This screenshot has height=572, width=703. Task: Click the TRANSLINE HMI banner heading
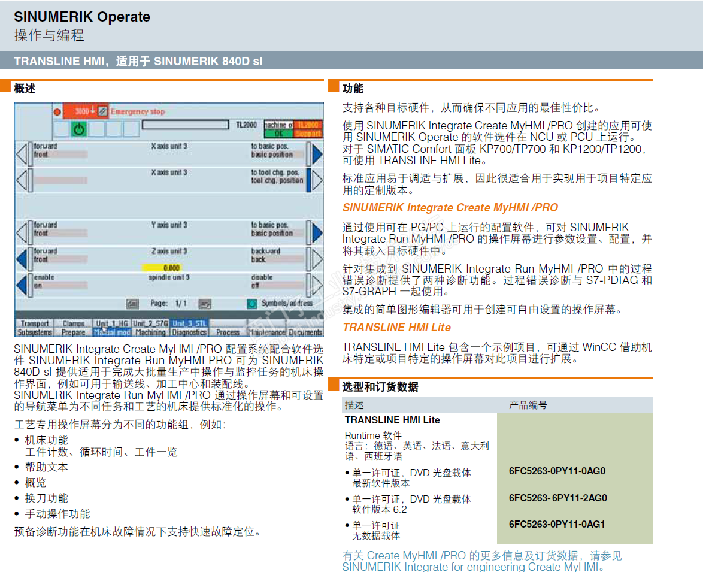pos(138,61)
